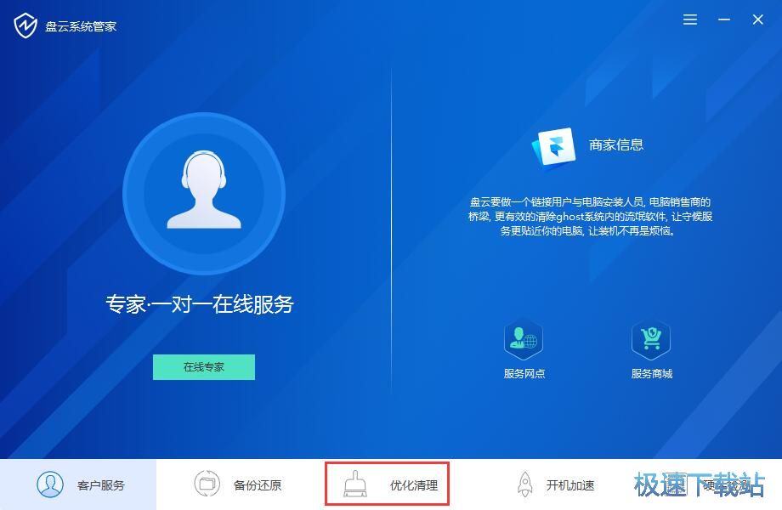Click the blue 商家信息 merchant info icon
Viewport: 782px width, 510px height.
point(553,144)
